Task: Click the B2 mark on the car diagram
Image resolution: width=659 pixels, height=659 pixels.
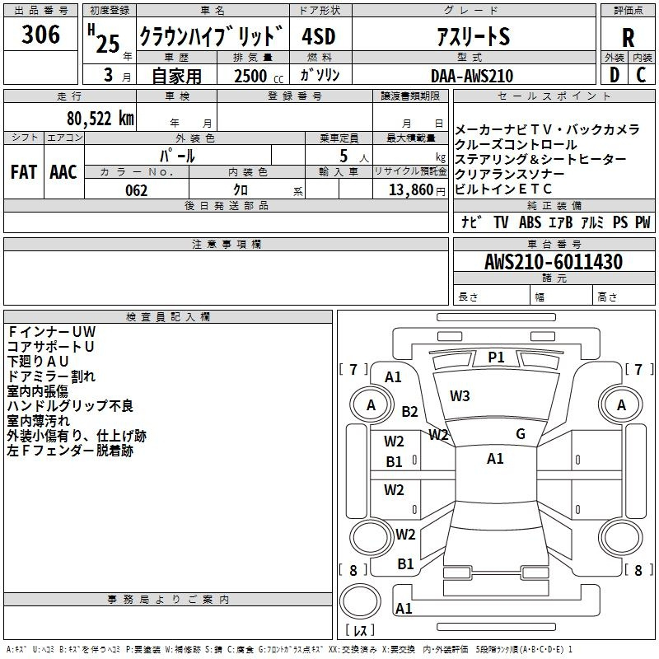Action: 409,411
